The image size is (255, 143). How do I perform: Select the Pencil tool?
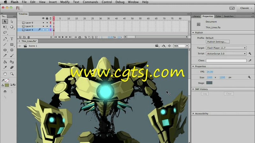5,56
